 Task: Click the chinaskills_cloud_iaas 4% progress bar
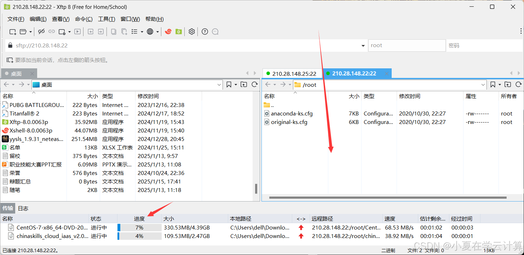point(139,236)
